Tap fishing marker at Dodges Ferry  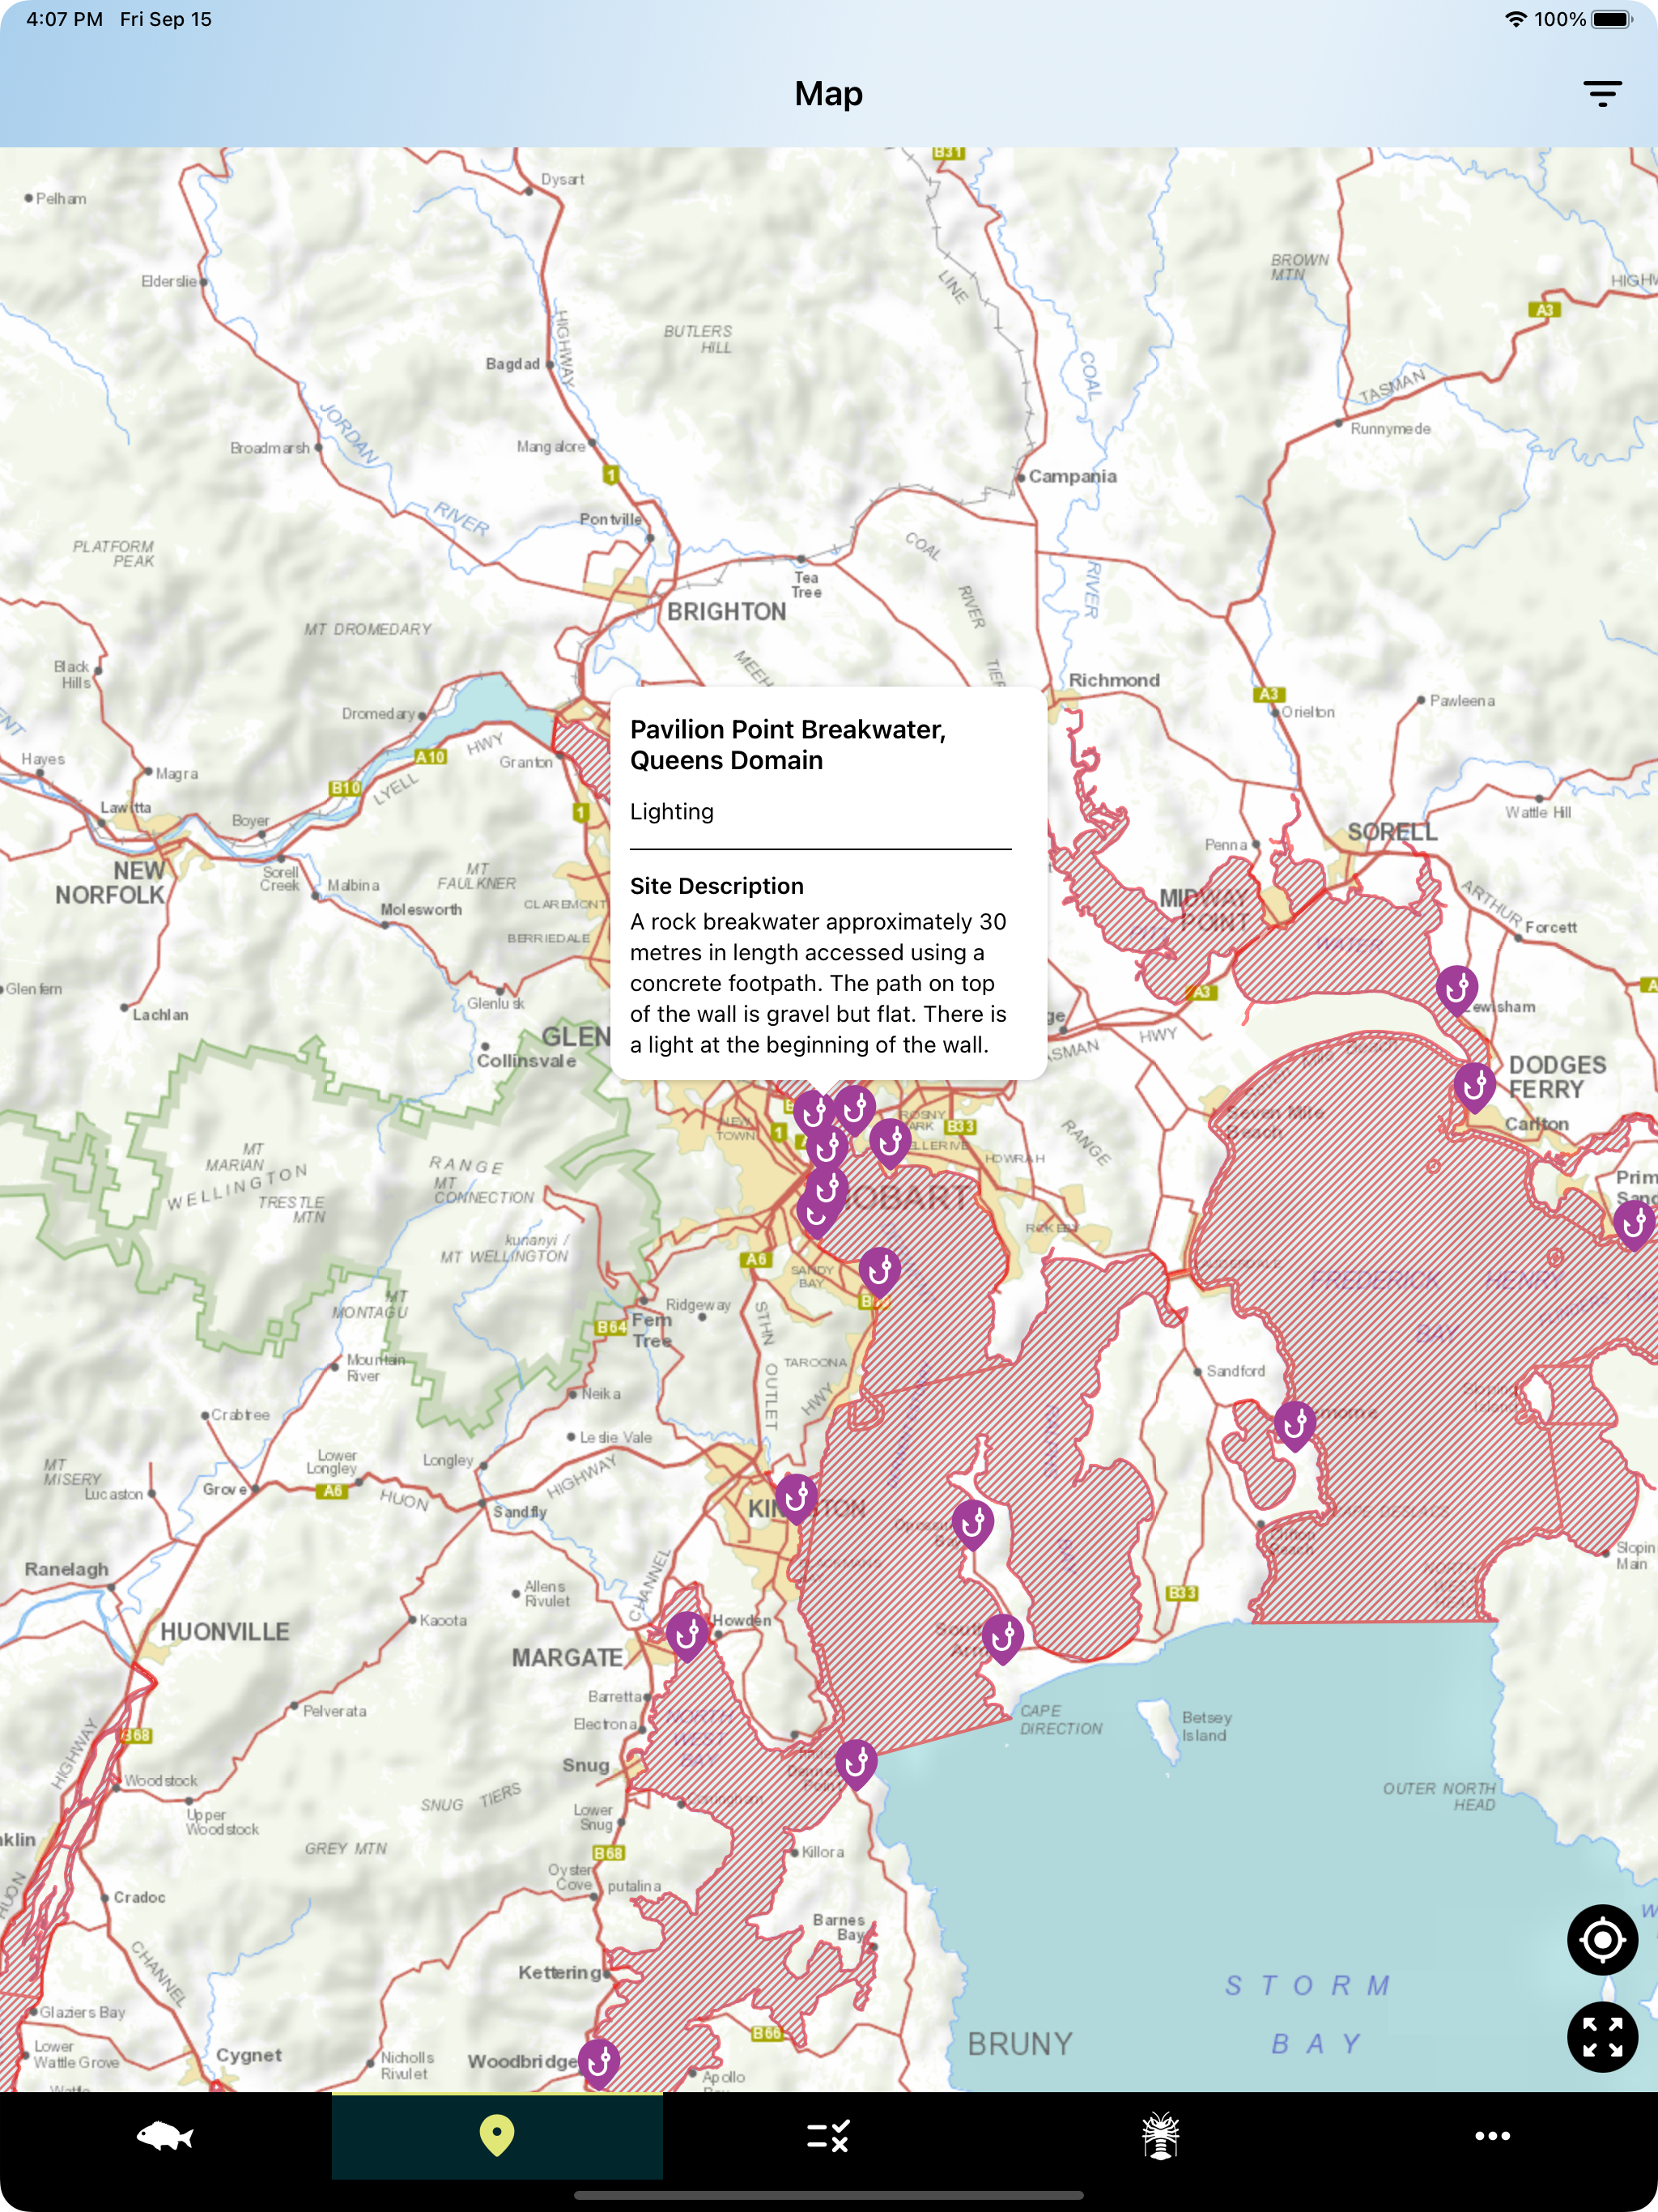pyautogui.click(x=1474, y=1087)
